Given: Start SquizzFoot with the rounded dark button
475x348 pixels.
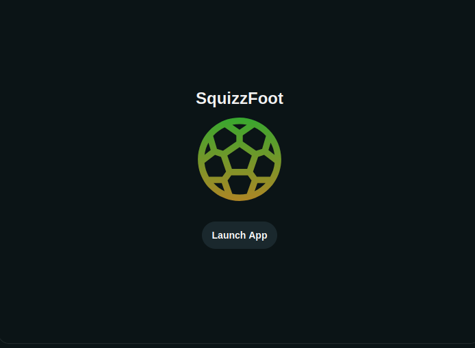Looking at the screenshot, I should (240, 235).
